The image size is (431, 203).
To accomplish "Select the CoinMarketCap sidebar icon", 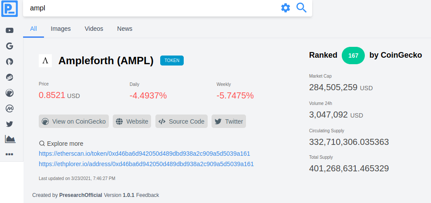I will (10, 109).
